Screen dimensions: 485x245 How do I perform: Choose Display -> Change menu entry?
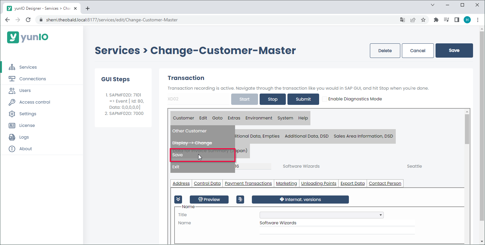pyautogui.click(x=202, y=143)
